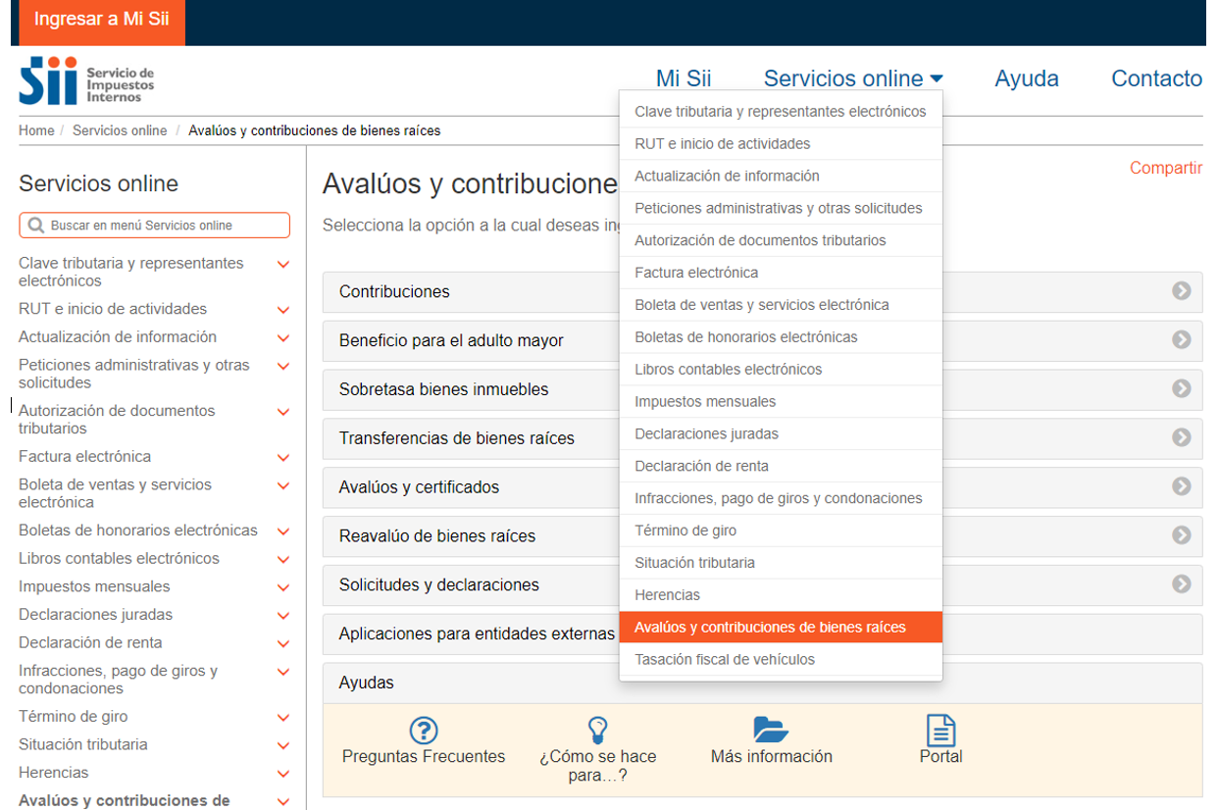The image size is (1218, 811).
Task: Open Ayuda in top navigation
Action: point(1027,78)
